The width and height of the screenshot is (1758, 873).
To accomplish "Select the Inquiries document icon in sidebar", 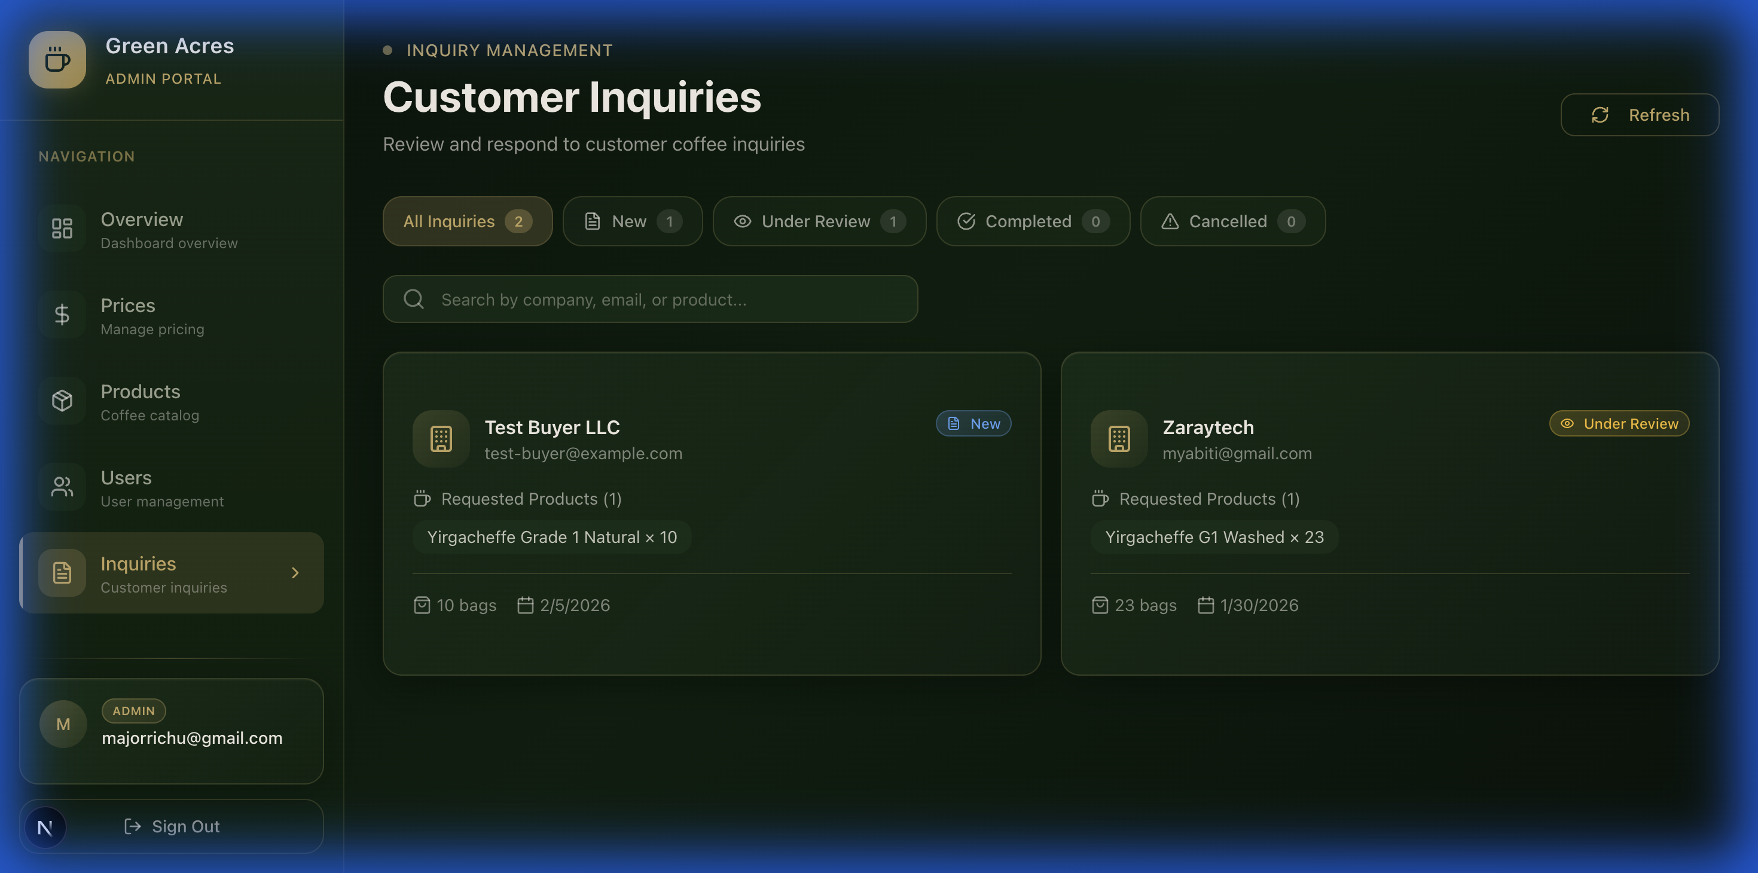I will click(62, 573).
